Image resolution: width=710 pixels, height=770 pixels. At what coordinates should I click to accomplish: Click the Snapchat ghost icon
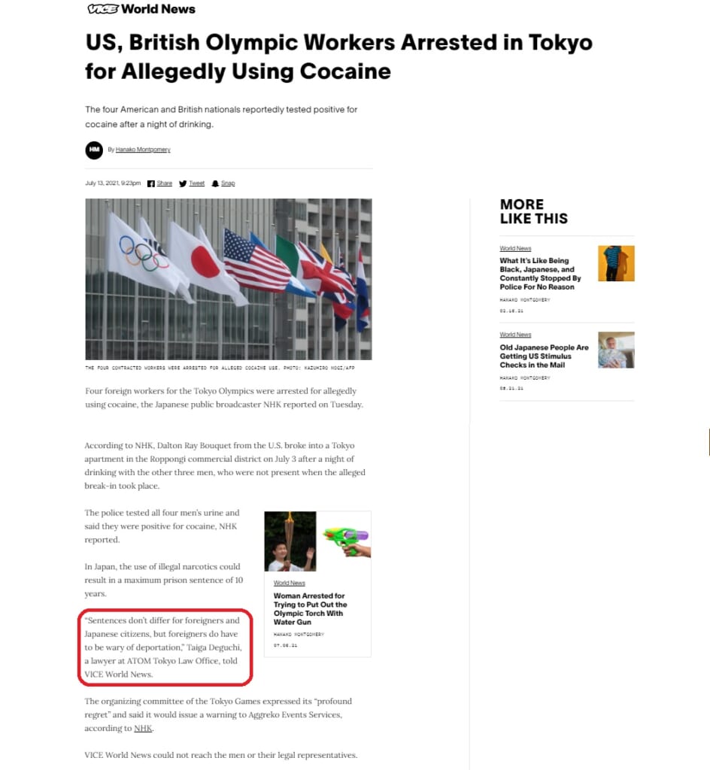point(215,183)
